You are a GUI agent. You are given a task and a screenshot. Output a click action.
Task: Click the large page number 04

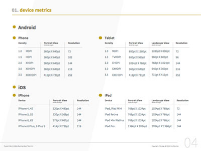[x=191, y=143]
